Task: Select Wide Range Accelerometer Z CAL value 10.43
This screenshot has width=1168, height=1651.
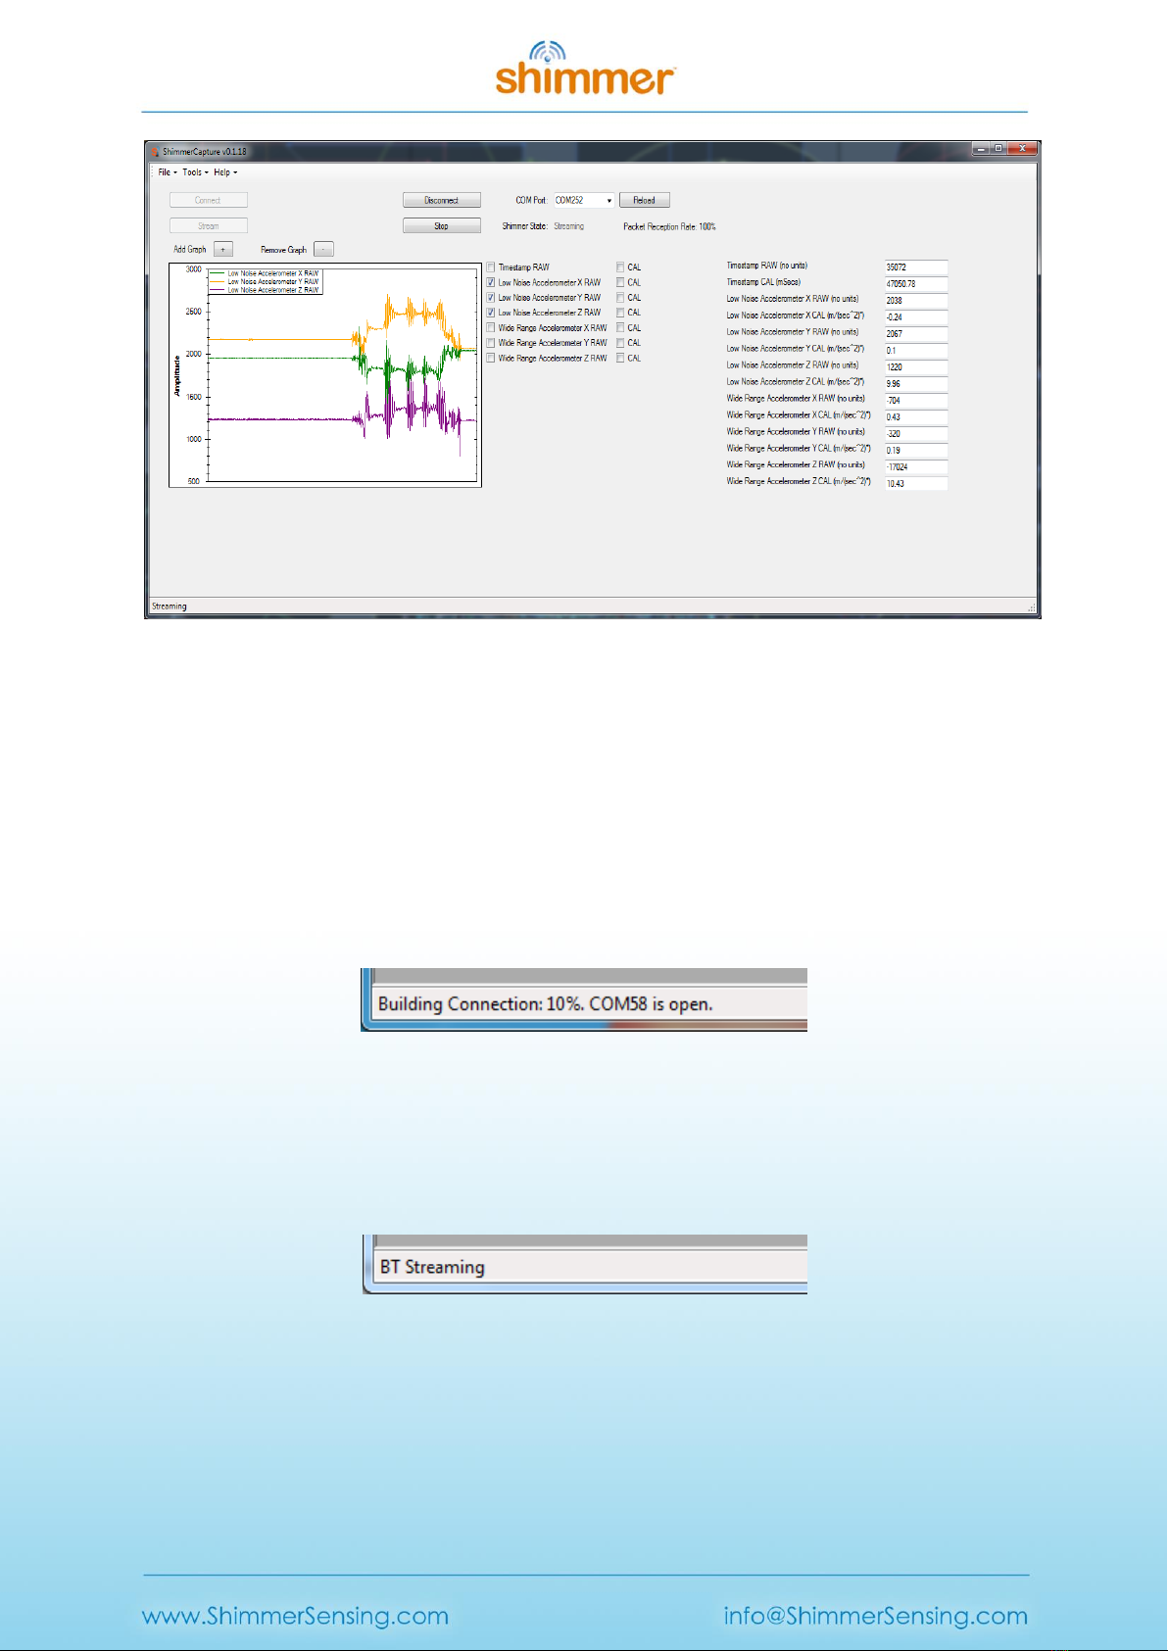Action: pyautogui.click(x=916, y=484)
